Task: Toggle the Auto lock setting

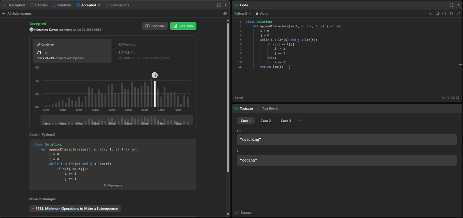Action: coord(261,14)
